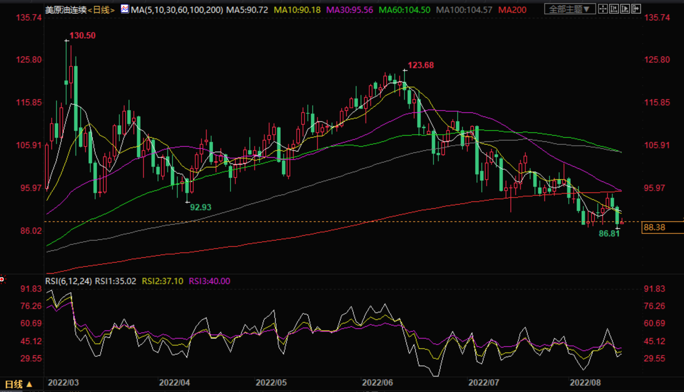Screen dimensions: 684x392
Task: Click the MA200 red legend label
Action: pos(512,10)
